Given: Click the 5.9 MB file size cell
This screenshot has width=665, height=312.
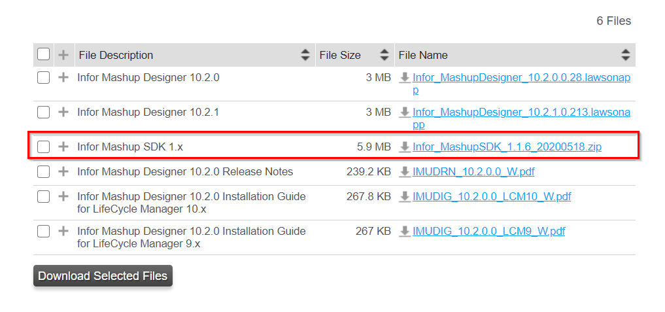Looking at the screenshot, I should 373,147.
